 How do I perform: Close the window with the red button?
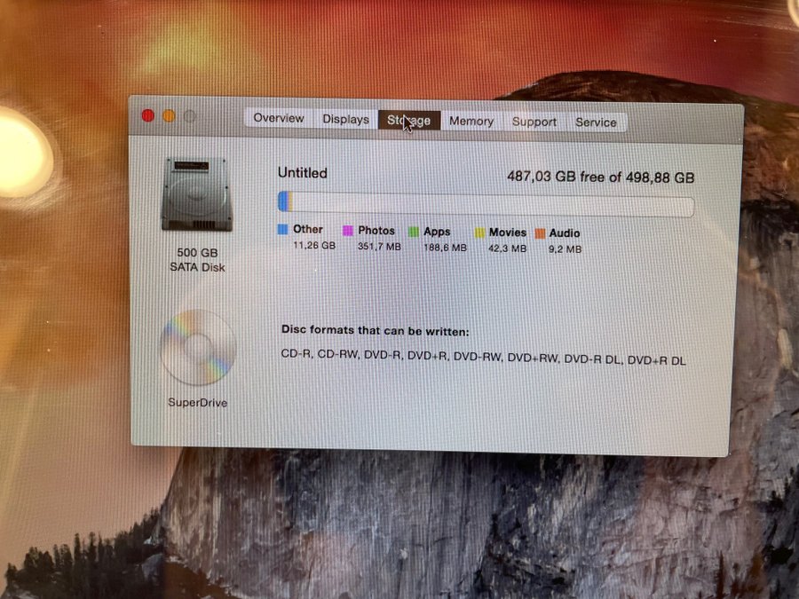148,115
